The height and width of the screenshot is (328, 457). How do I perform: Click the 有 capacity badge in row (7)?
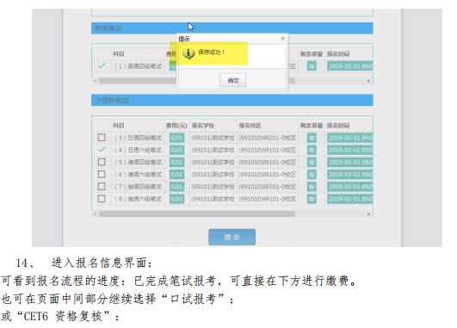(x=312, y=187)
